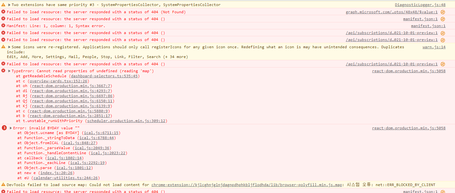Click globe icon next to graph.microsoft.com link
This screenshot has height=193, width=455.
point(443,12)
